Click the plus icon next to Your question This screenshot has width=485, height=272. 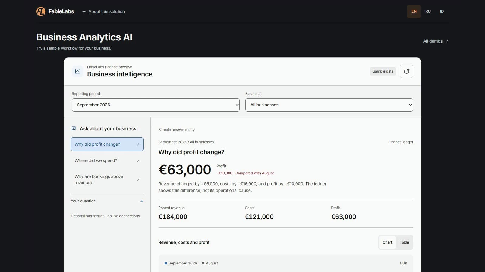click(142, 201)
